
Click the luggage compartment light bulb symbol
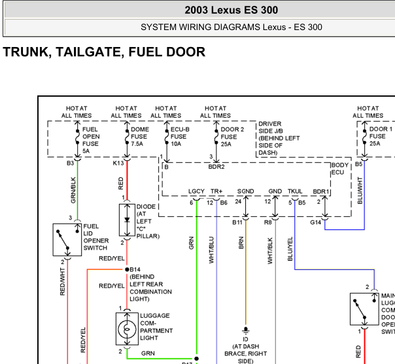point(127,329)
